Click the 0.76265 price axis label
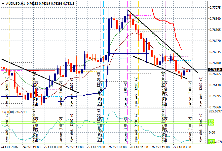The width and height of the screenshot is (222, 151). pos(215,74)
